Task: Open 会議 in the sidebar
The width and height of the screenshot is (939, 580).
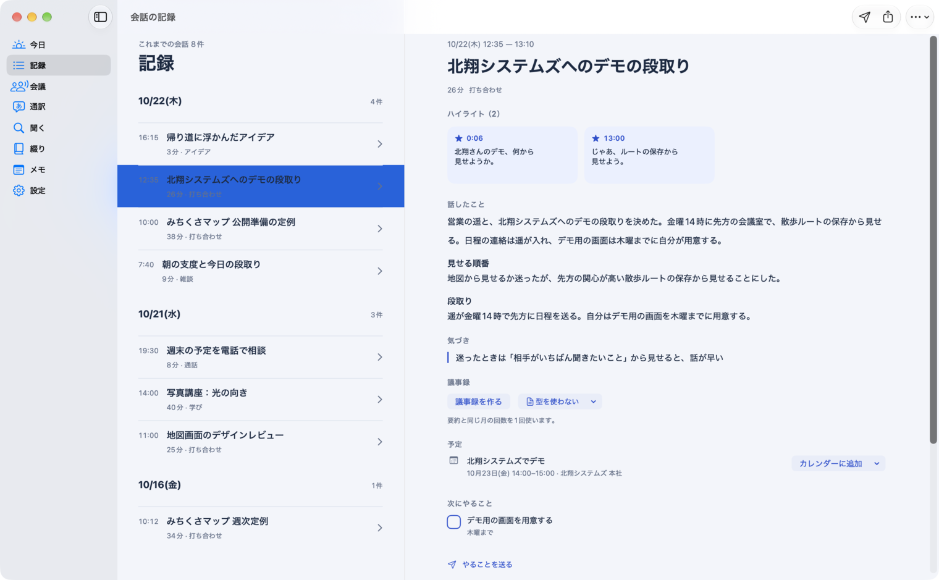Action: (59, 86)
